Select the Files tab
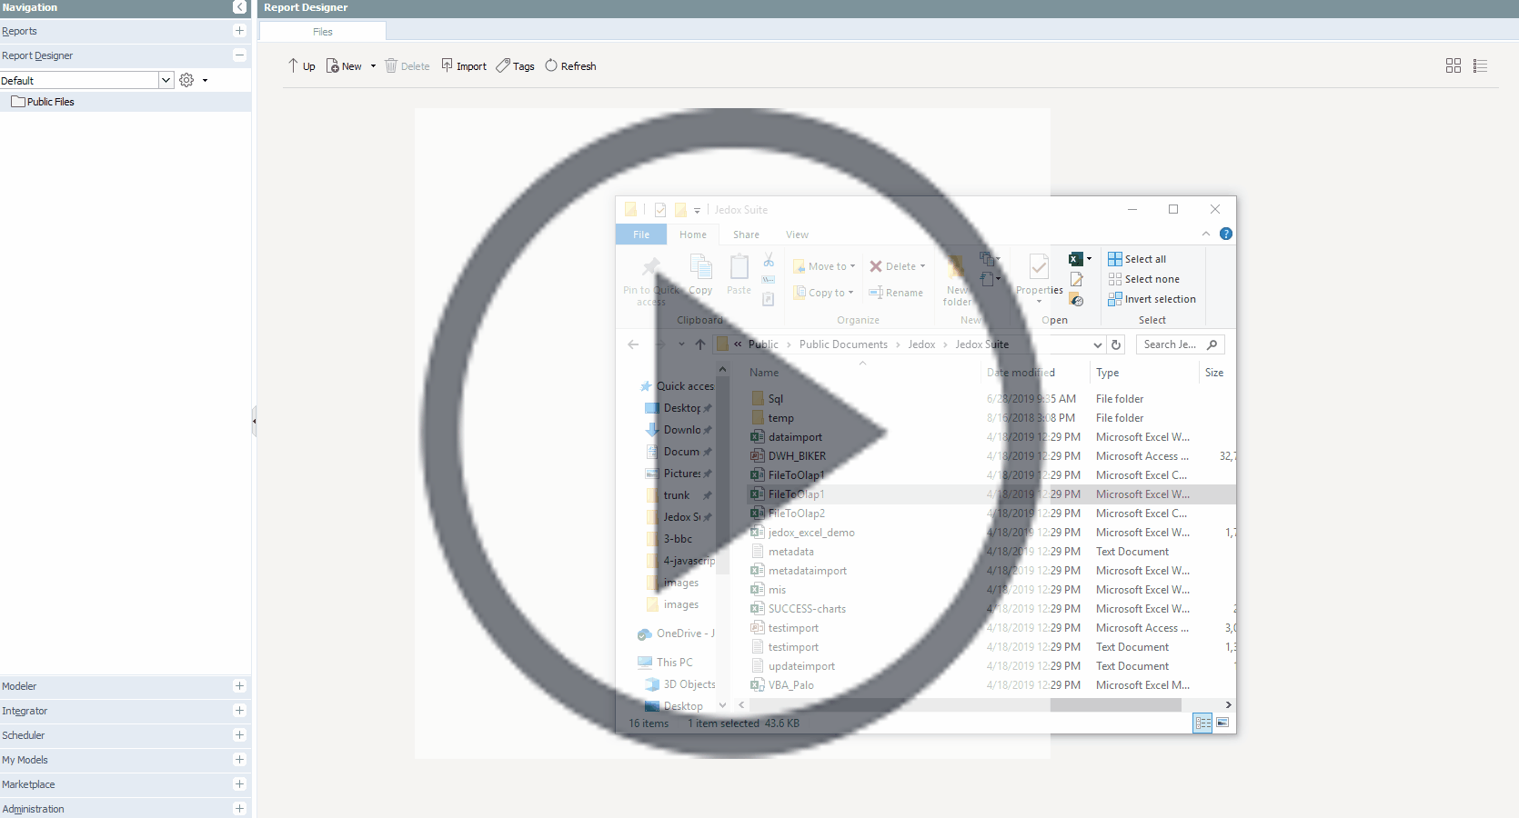Image resolution: width=1519 pixels, height=818 pixels. [322, 31]
